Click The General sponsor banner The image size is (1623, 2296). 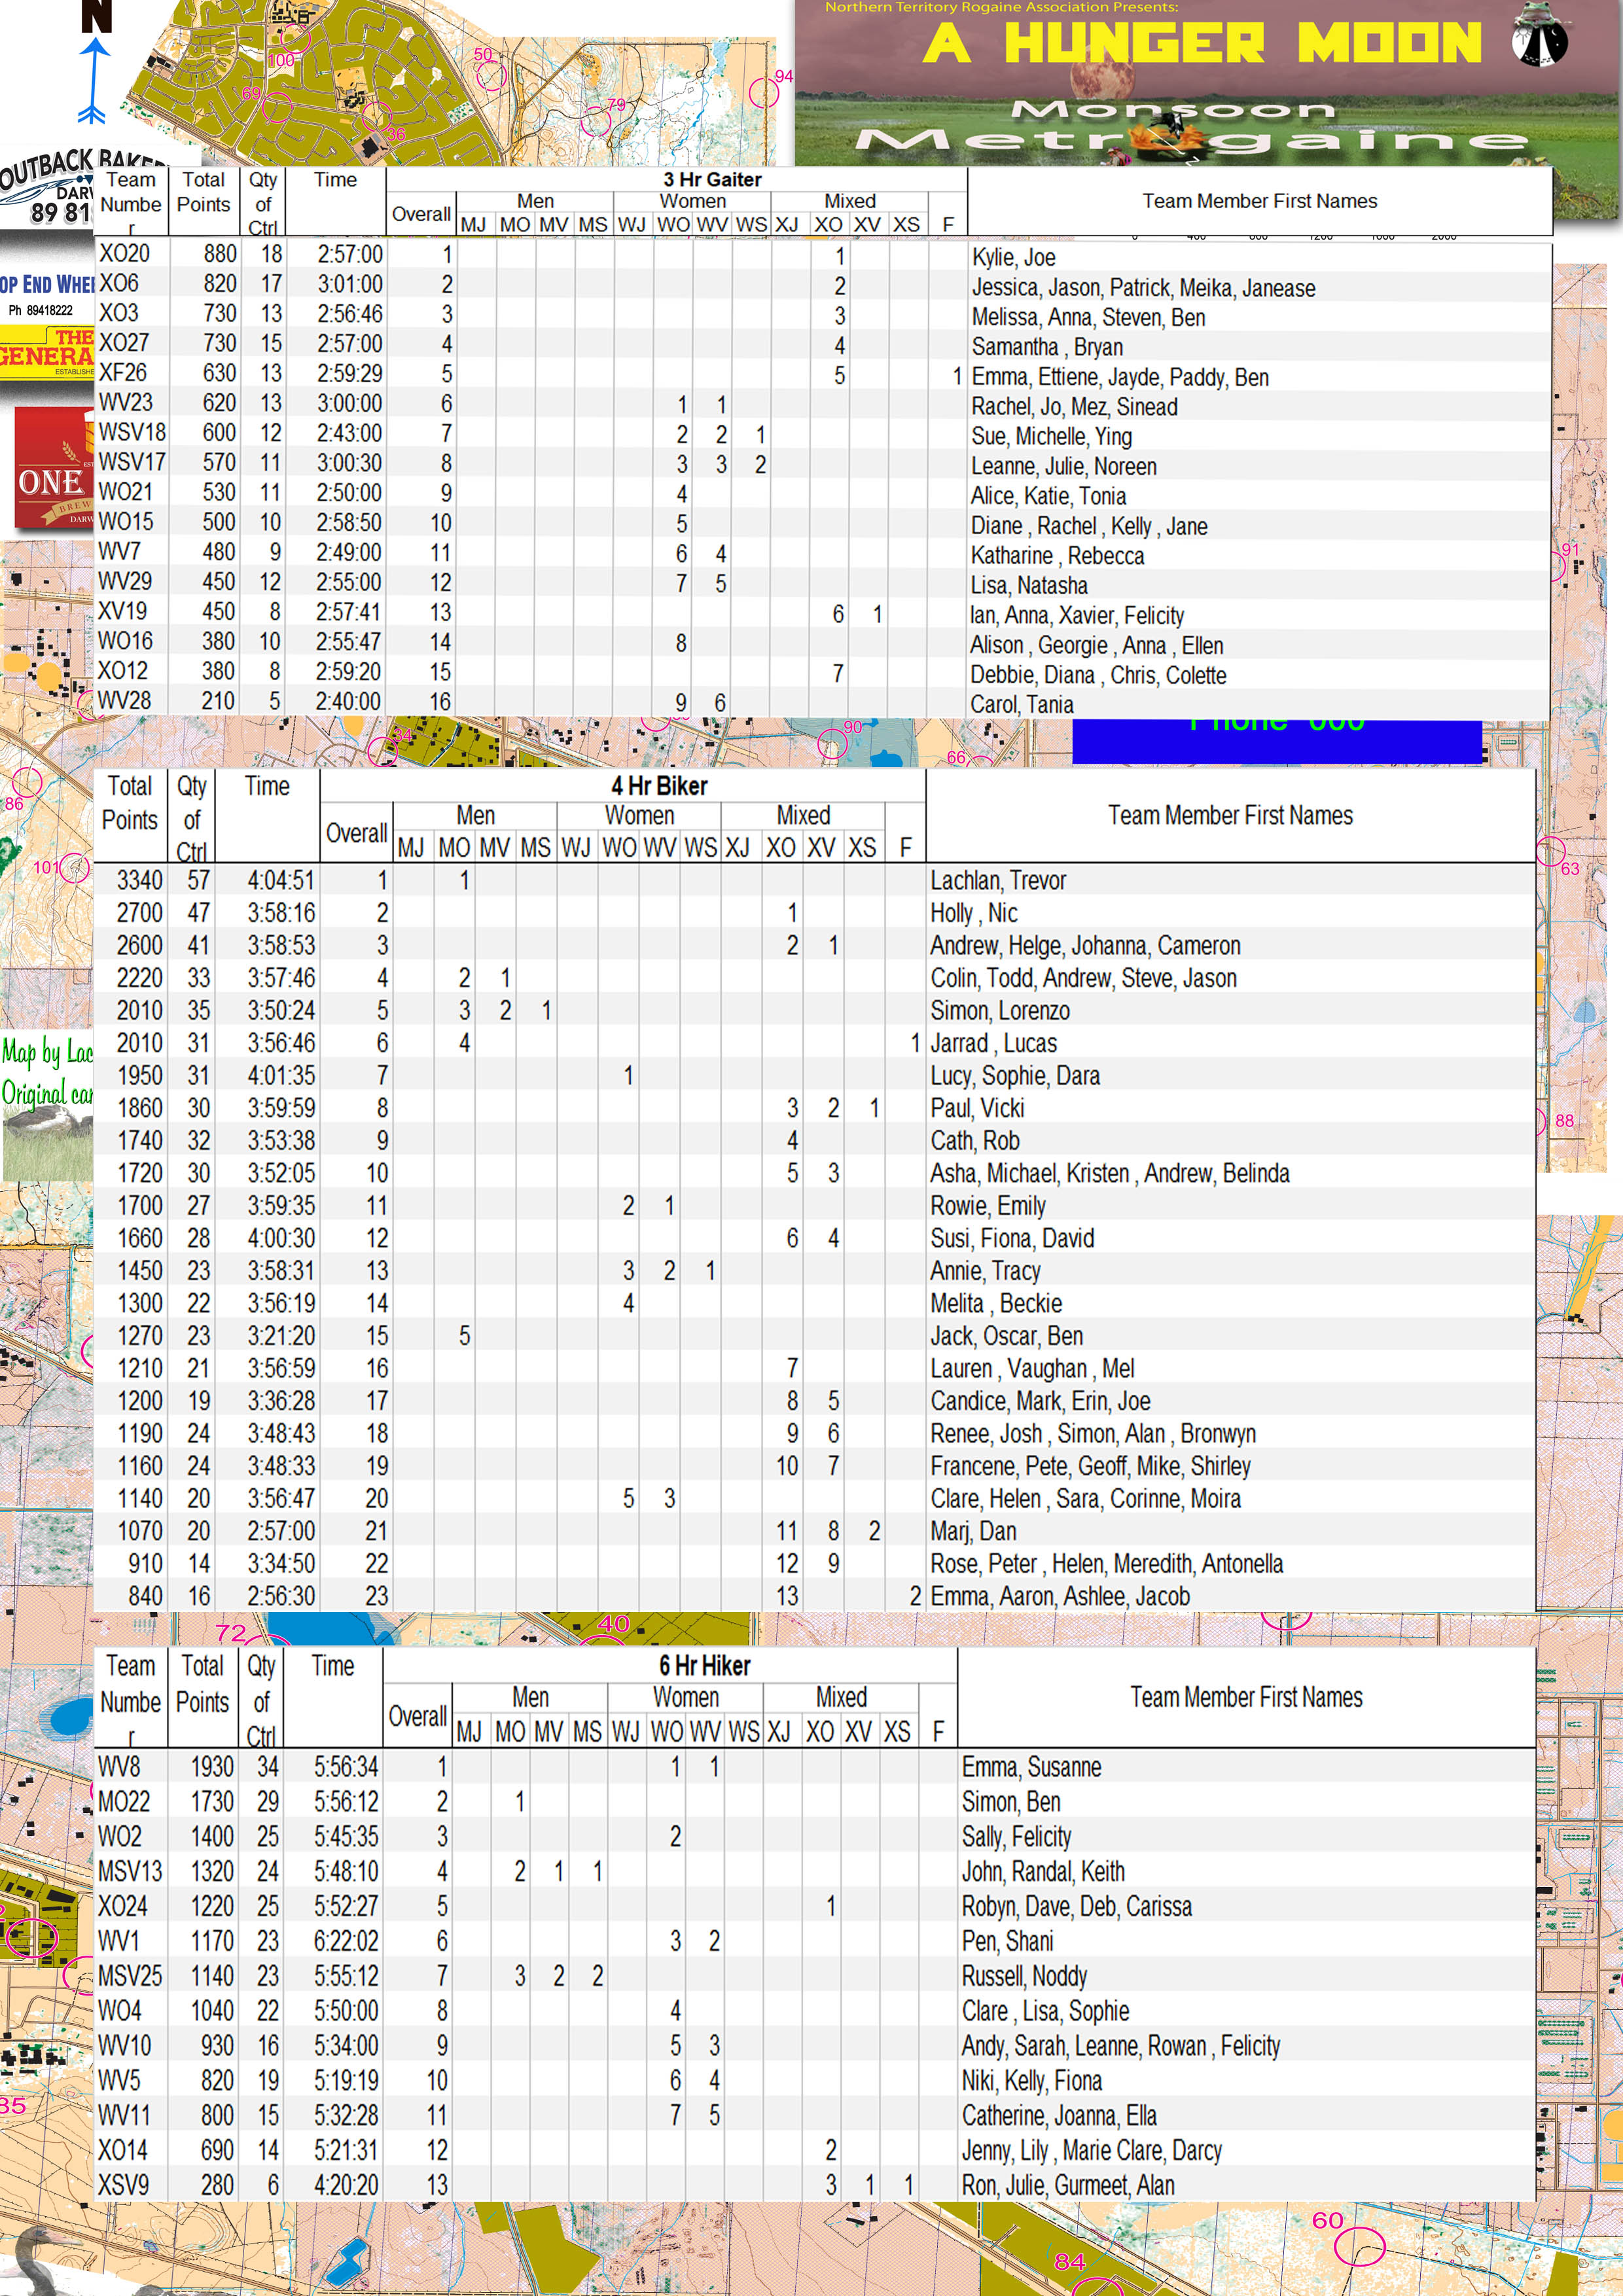click(46, 352)
